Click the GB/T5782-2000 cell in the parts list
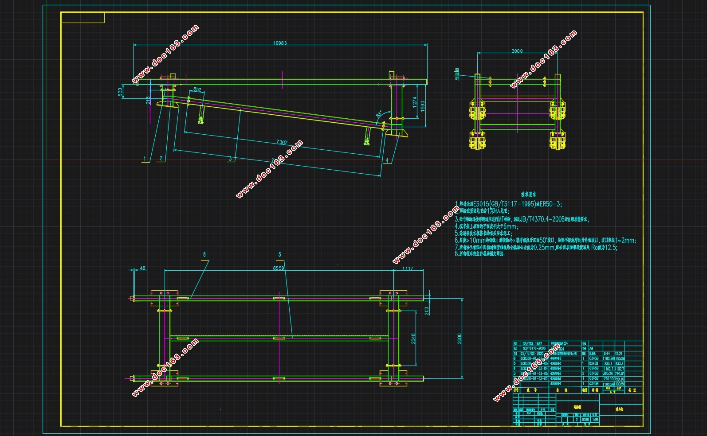The width and height of the screenshot is (707, 436). pyautogui.click(x=534, y=354)
